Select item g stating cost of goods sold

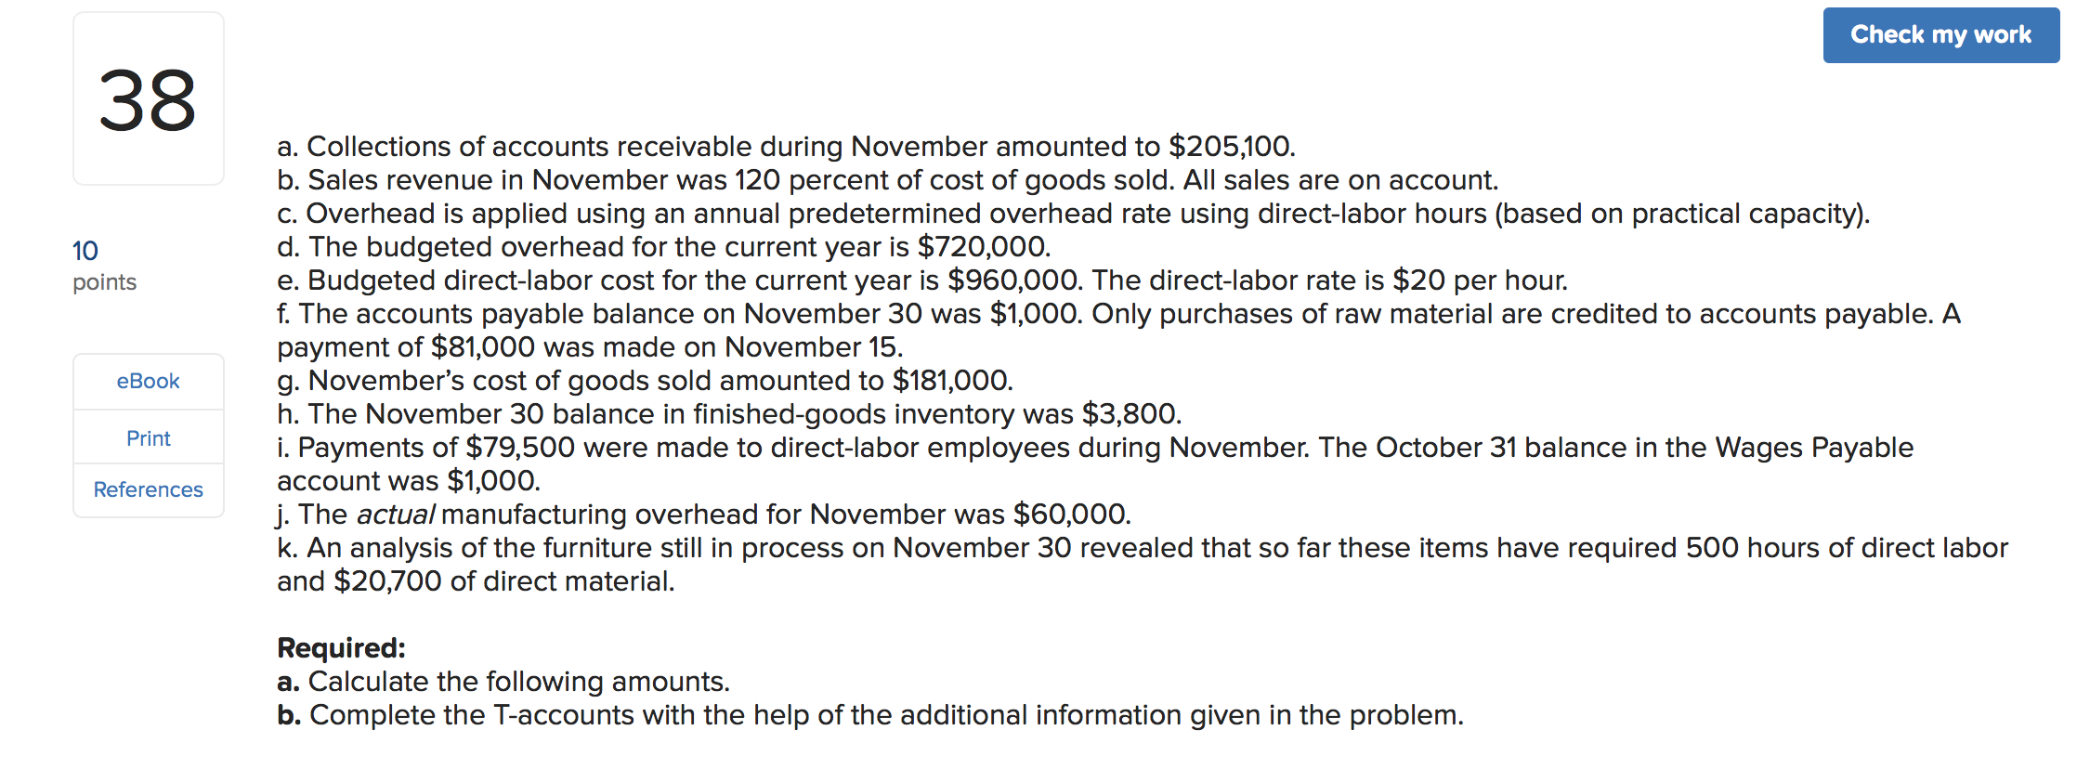click(645, 380)
